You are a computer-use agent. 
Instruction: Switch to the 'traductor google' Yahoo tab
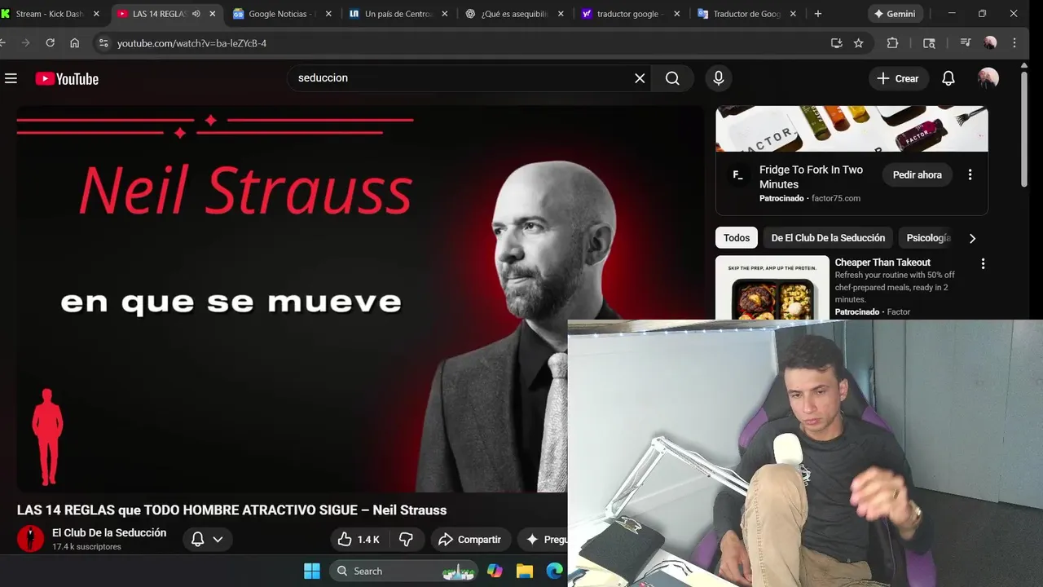[631, 14]
